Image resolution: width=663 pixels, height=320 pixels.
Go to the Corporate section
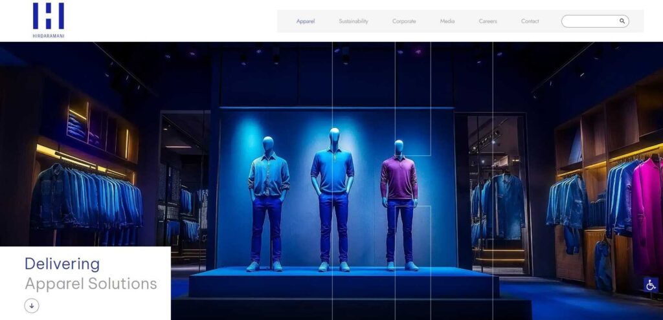404,21
